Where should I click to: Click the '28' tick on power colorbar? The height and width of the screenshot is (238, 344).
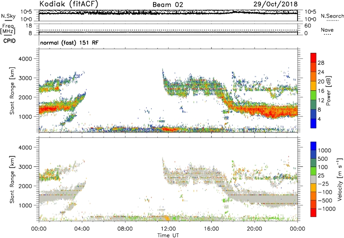321,63
